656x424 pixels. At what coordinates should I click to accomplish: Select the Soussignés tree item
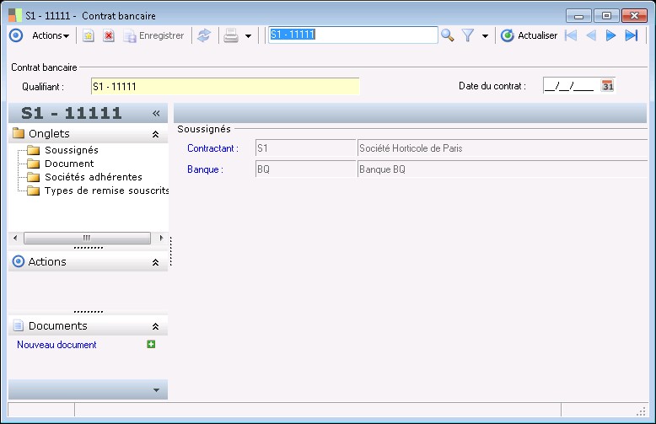[x=72, y=150]
